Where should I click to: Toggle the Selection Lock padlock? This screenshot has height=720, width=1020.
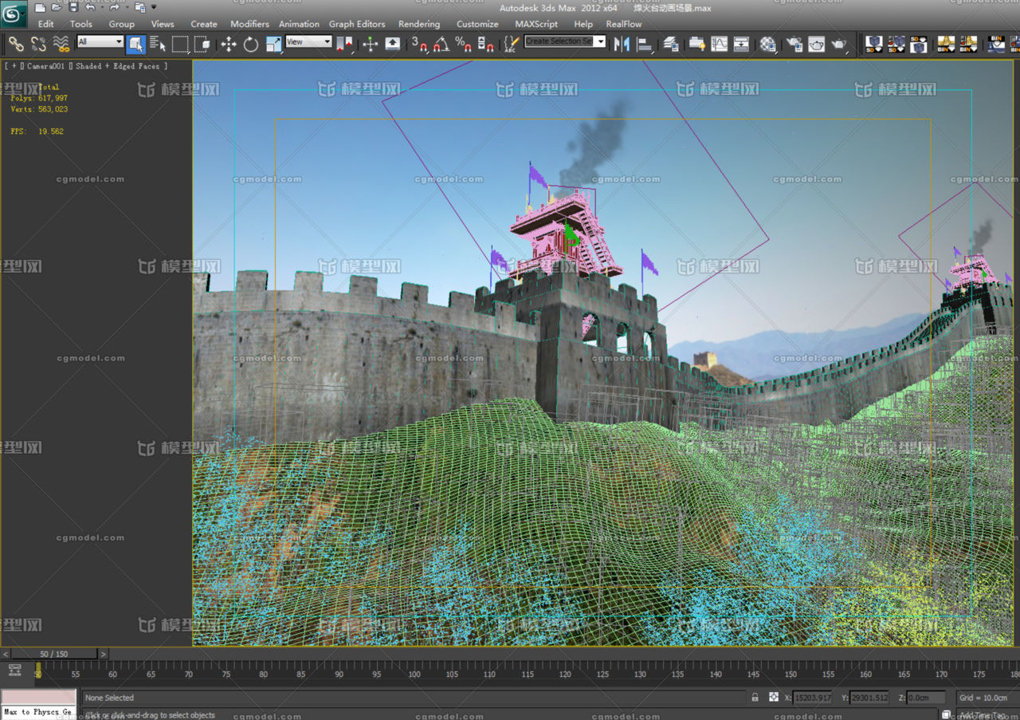point(755,697)
